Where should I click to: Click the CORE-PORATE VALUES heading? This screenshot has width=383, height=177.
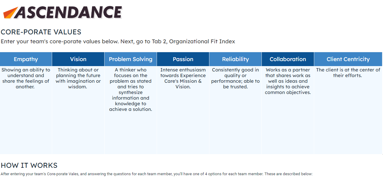[x=41, y=32]
